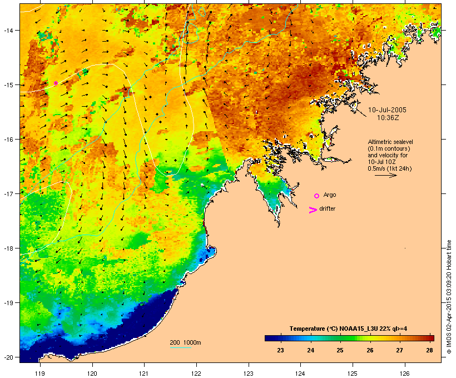This screenshot has width=456, height=378.
Task: Click the longitude axis label 122
Action: (196, 374)
